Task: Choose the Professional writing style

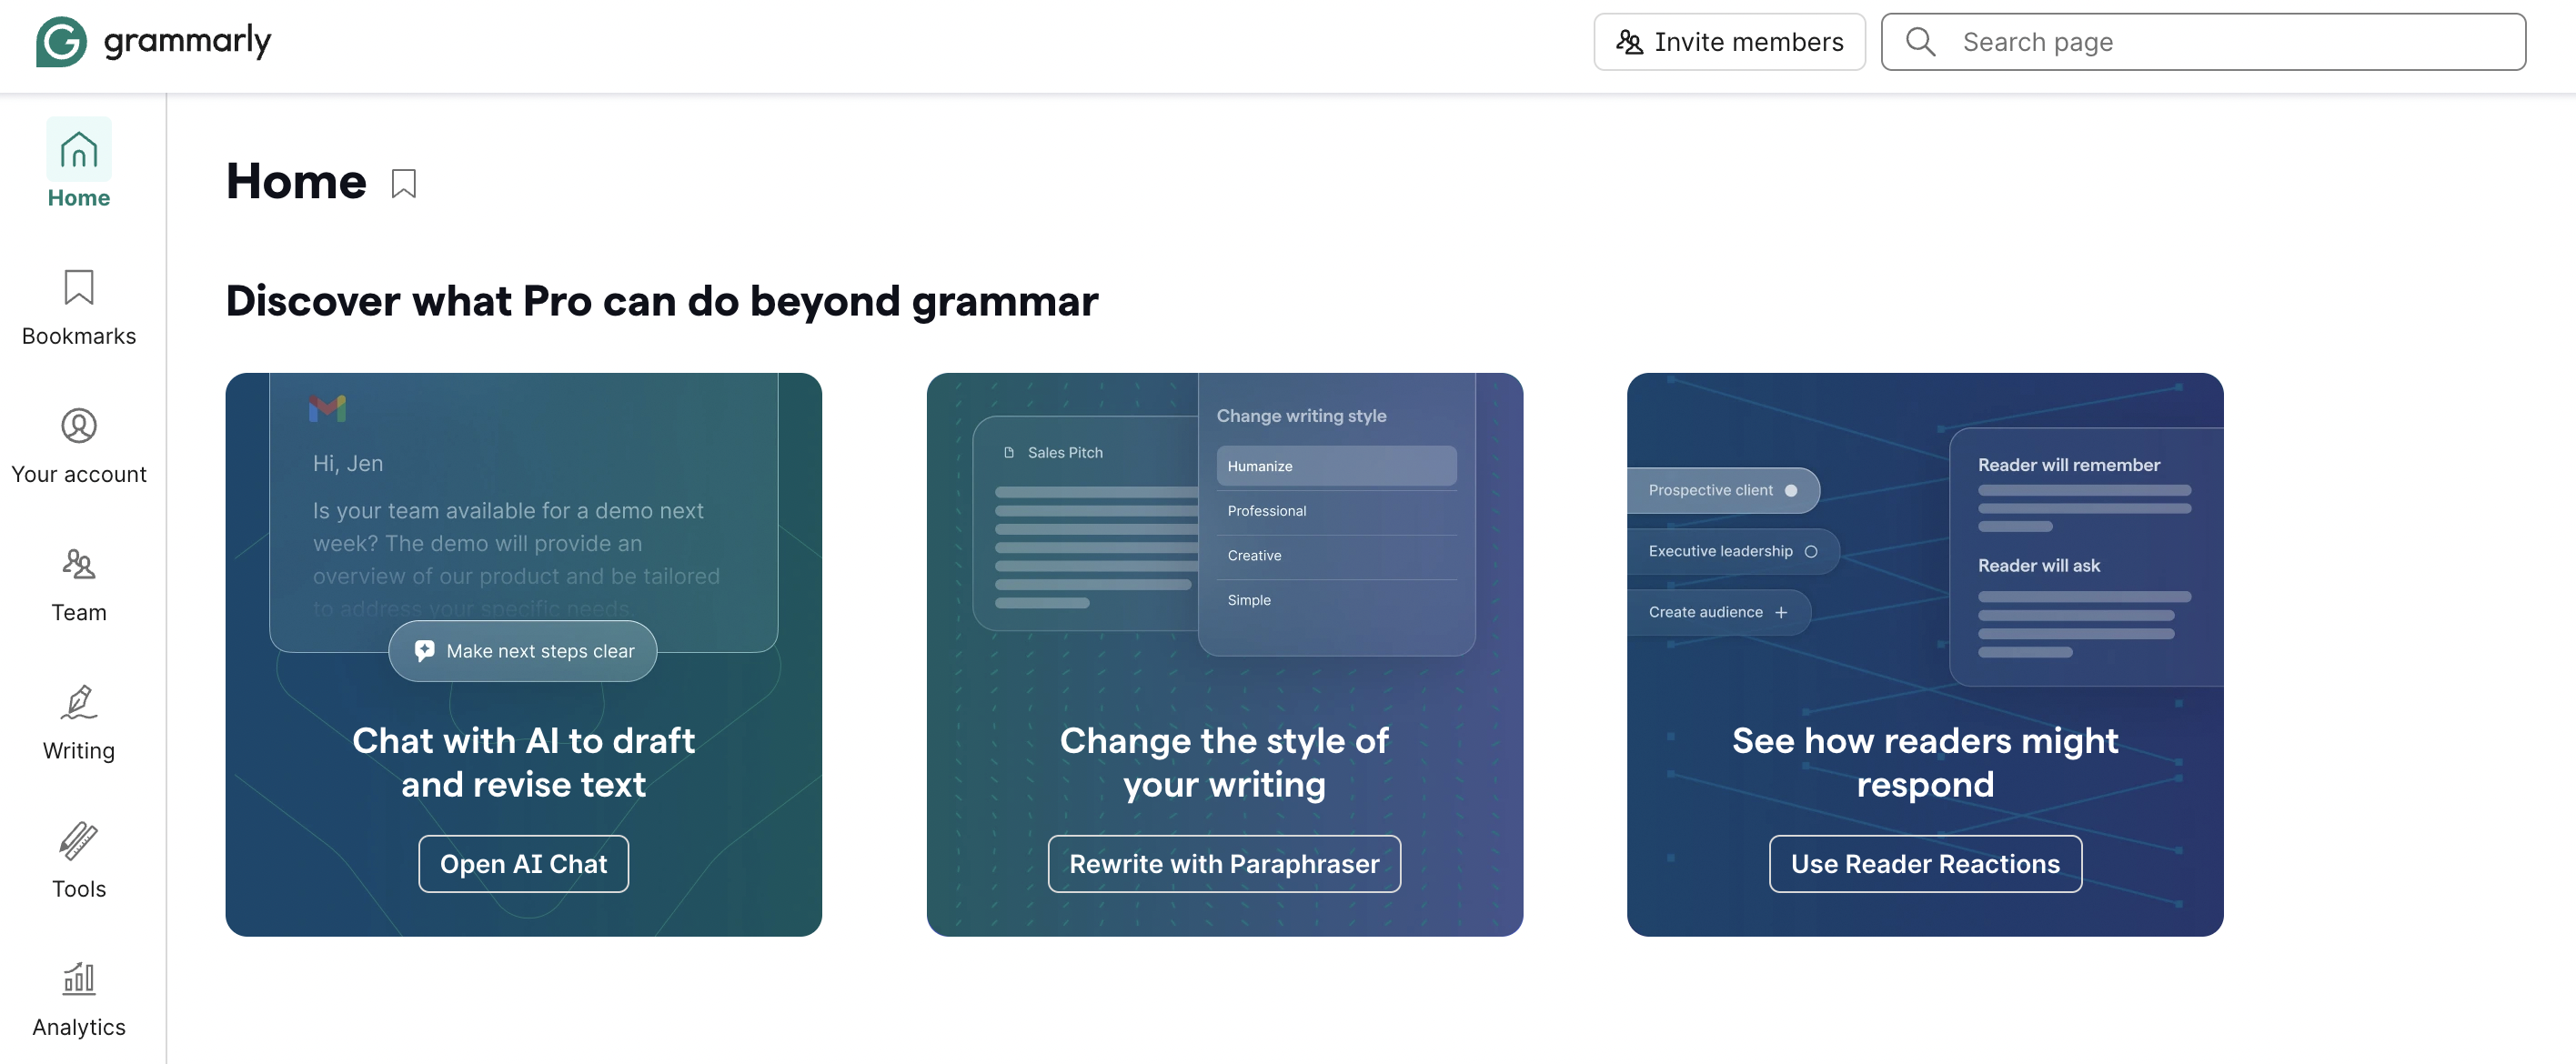Action: point(1336,511)
